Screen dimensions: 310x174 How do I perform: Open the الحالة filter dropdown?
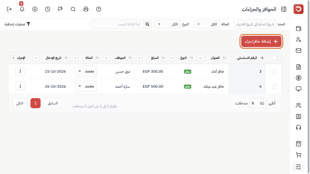click(x=206, y=24)
